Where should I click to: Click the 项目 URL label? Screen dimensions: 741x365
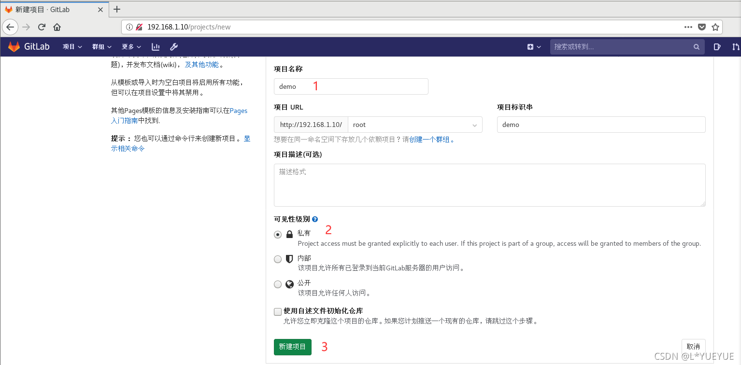click(288, 107)
